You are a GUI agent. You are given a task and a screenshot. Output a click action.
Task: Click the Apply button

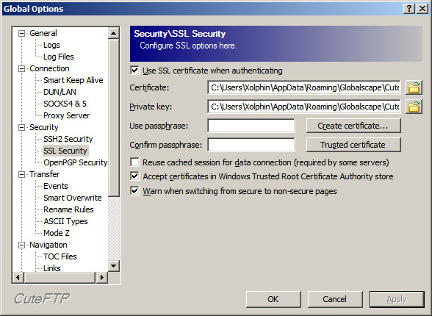click(397, 299)
